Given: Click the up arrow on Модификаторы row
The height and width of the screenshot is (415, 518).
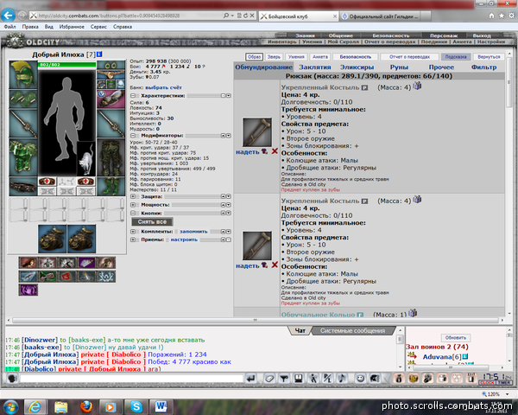Looking at the screenshot, I should (223, 136).
